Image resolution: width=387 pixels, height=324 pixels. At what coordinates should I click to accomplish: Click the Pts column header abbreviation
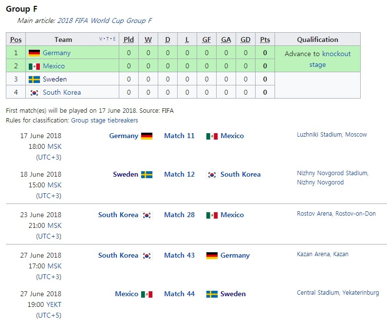pyautogui.click(x=265, y=40)
